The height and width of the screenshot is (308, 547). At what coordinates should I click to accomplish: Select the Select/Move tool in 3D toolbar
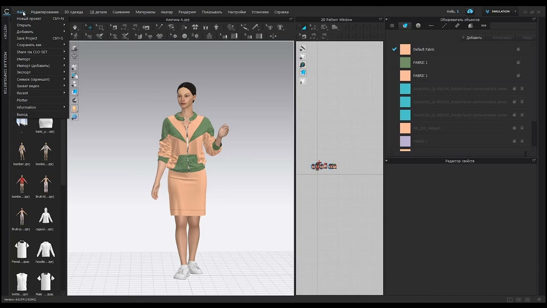90,27
